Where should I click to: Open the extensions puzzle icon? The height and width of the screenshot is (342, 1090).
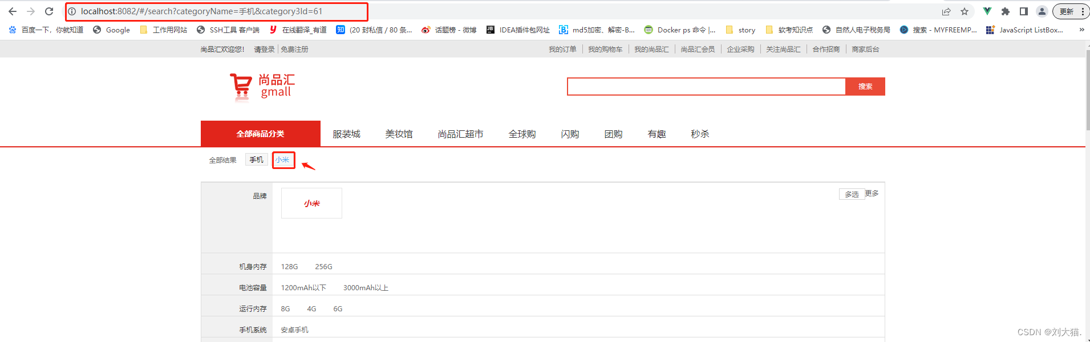point(1006,11)
